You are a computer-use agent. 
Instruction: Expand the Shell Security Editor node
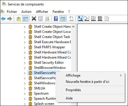[x=25, y=63]
